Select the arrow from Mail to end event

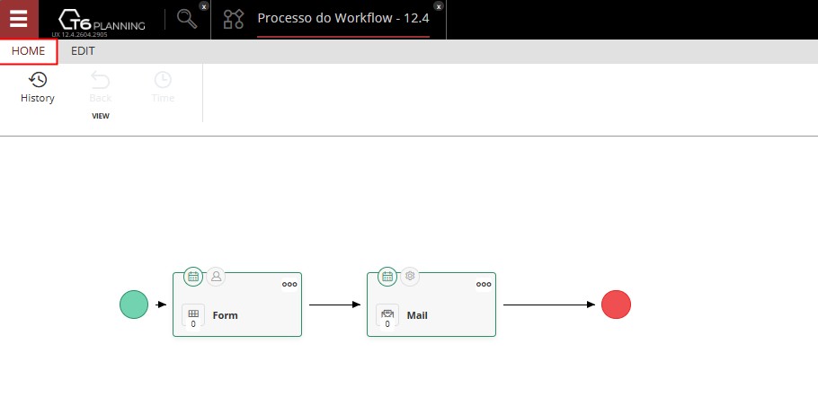pyautogui.click(x=549, y=305)
